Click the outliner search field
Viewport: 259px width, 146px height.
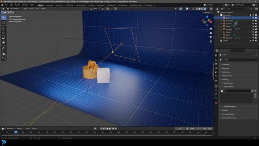[236, 9]
